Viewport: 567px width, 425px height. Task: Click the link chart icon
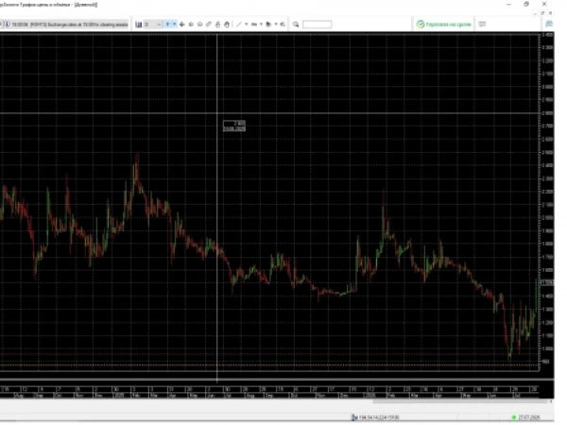tap(209, 25)
